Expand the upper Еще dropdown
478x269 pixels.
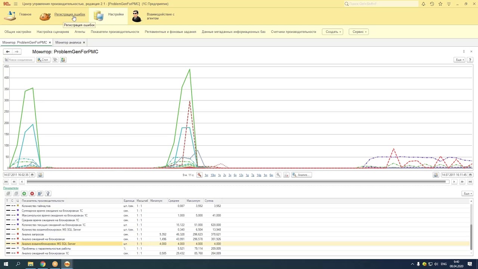pos(459,60)
